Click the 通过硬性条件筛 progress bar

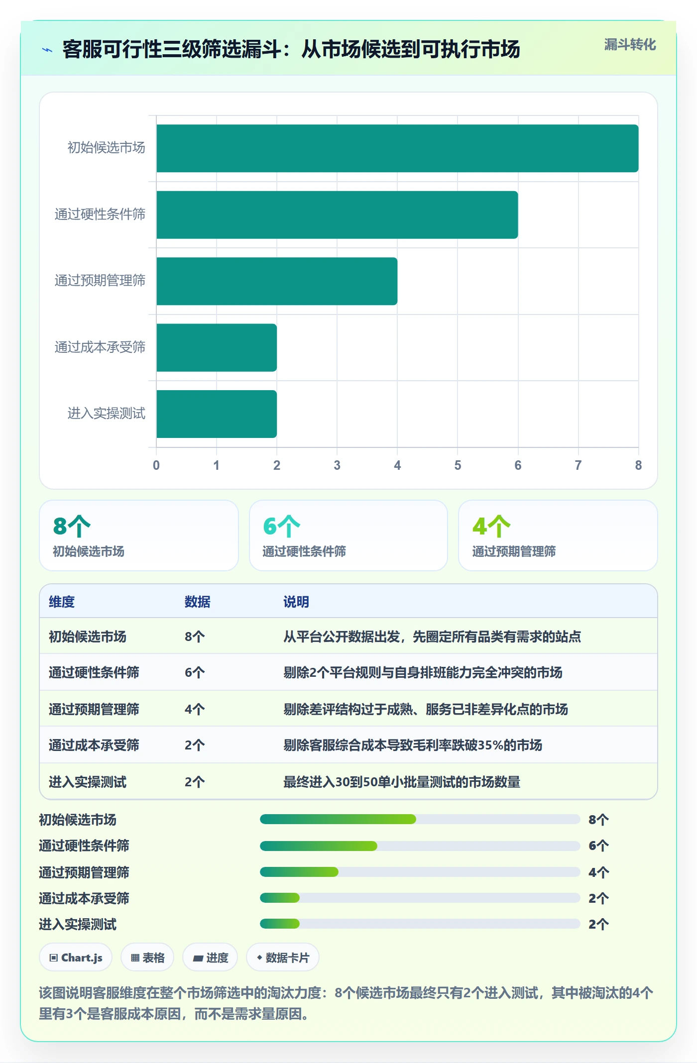(x=420, y=846)
